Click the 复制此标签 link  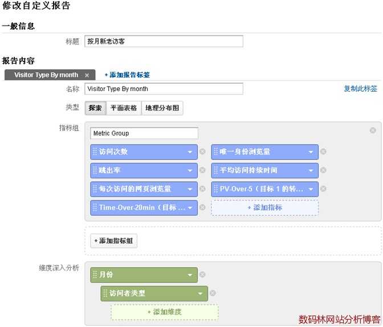tap(360, 89)
